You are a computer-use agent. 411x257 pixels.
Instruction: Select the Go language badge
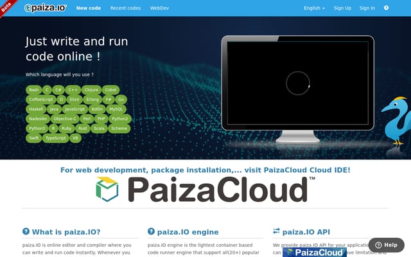(121, 100)
